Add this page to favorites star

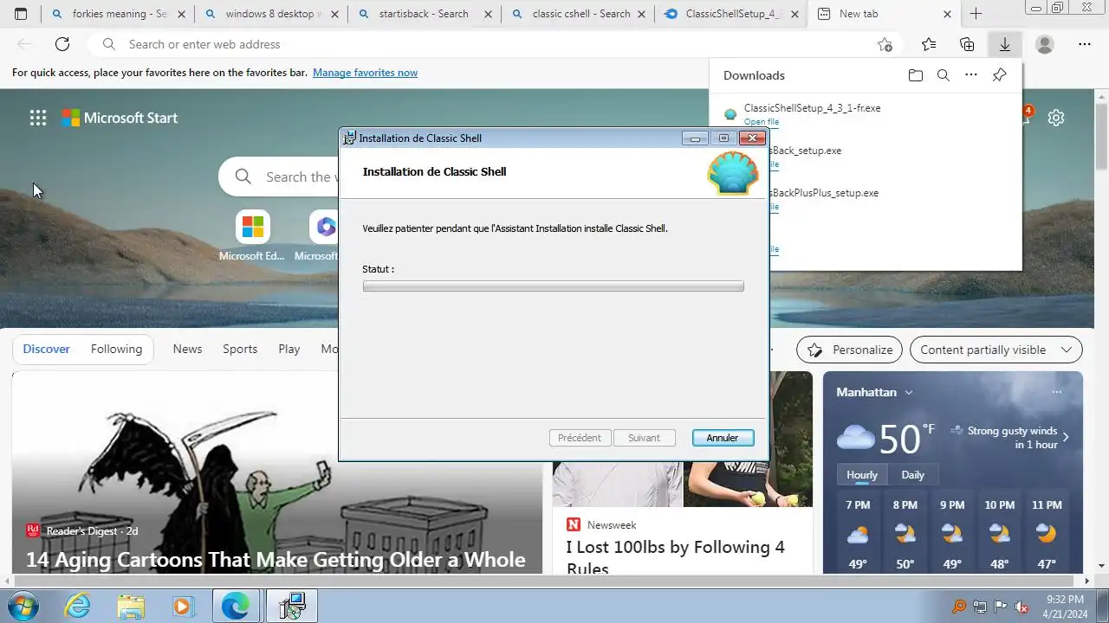(x=885, y=44)
